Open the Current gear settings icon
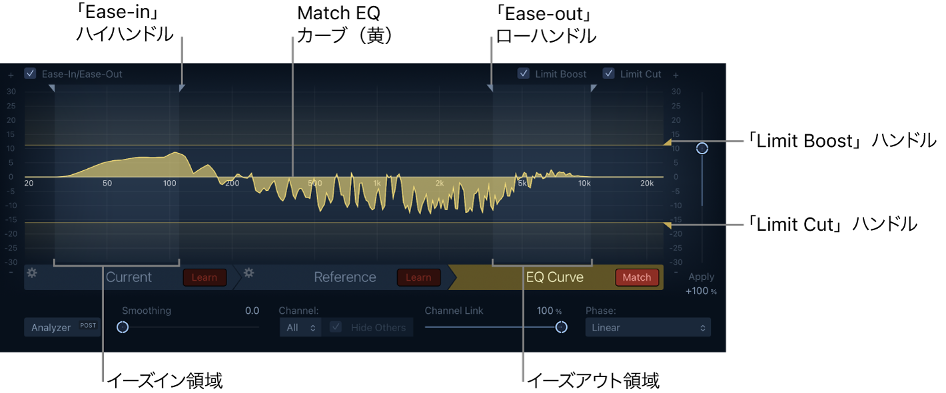The width and height of the screenshot is (946, 393). tap(31, 273)
